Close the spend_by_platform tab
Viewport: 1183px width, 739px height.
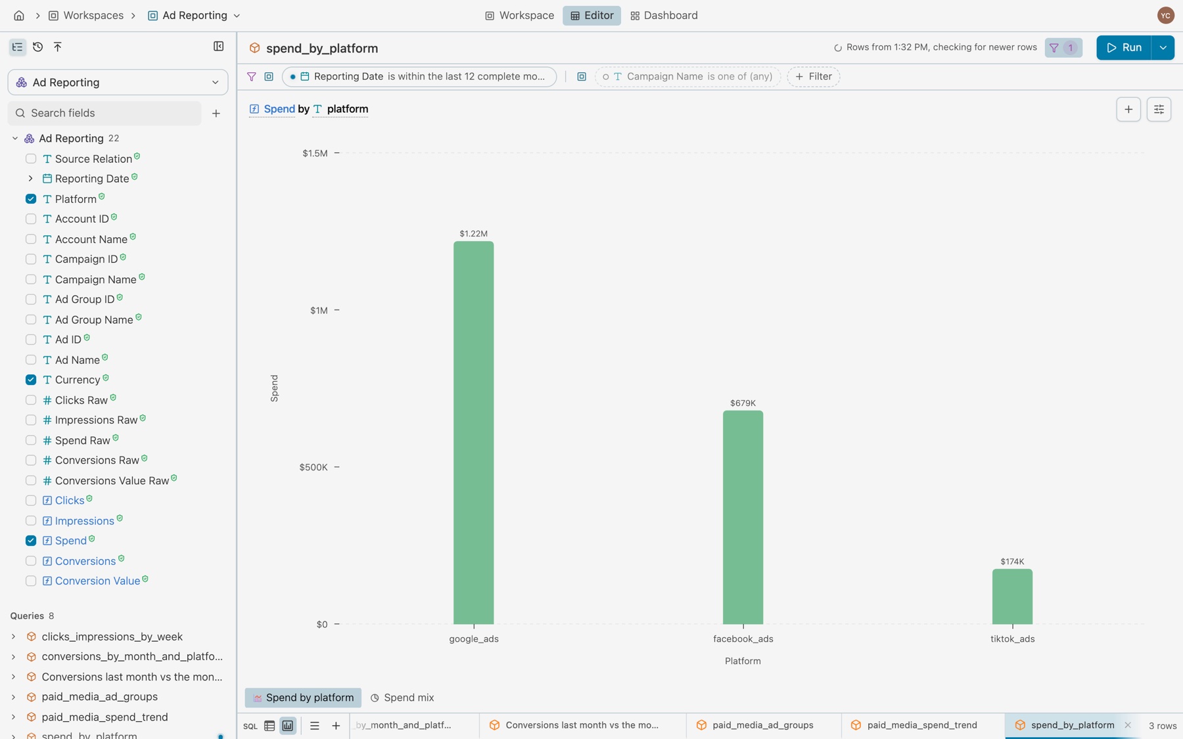1128,725
